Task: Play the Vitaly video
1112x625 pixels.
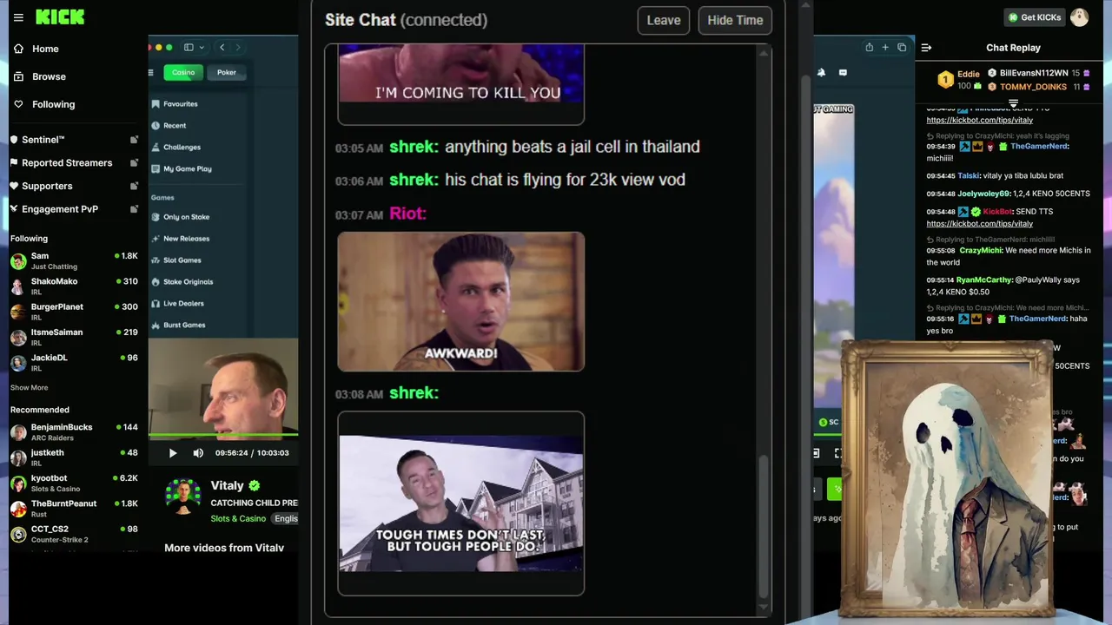Action: click(172, 452)
